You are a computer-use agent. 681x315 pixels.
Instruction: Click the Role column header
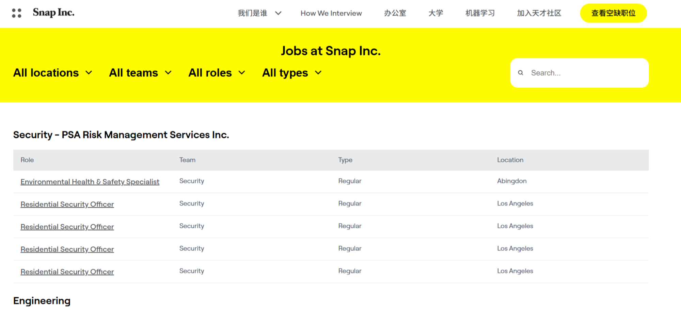click(x=27, y=160)
